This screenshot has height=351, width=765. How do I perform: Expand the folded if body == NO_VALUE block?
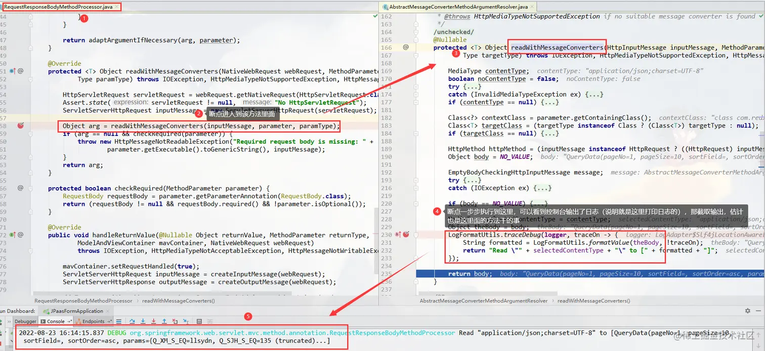(x=417, y=203)
